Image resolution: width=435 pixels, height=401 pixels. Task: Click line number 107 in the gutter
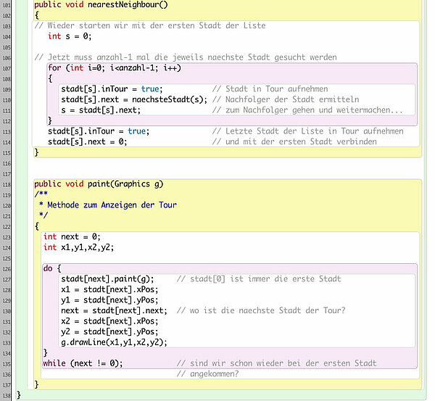pyautogui.click(x=6, y=67)
